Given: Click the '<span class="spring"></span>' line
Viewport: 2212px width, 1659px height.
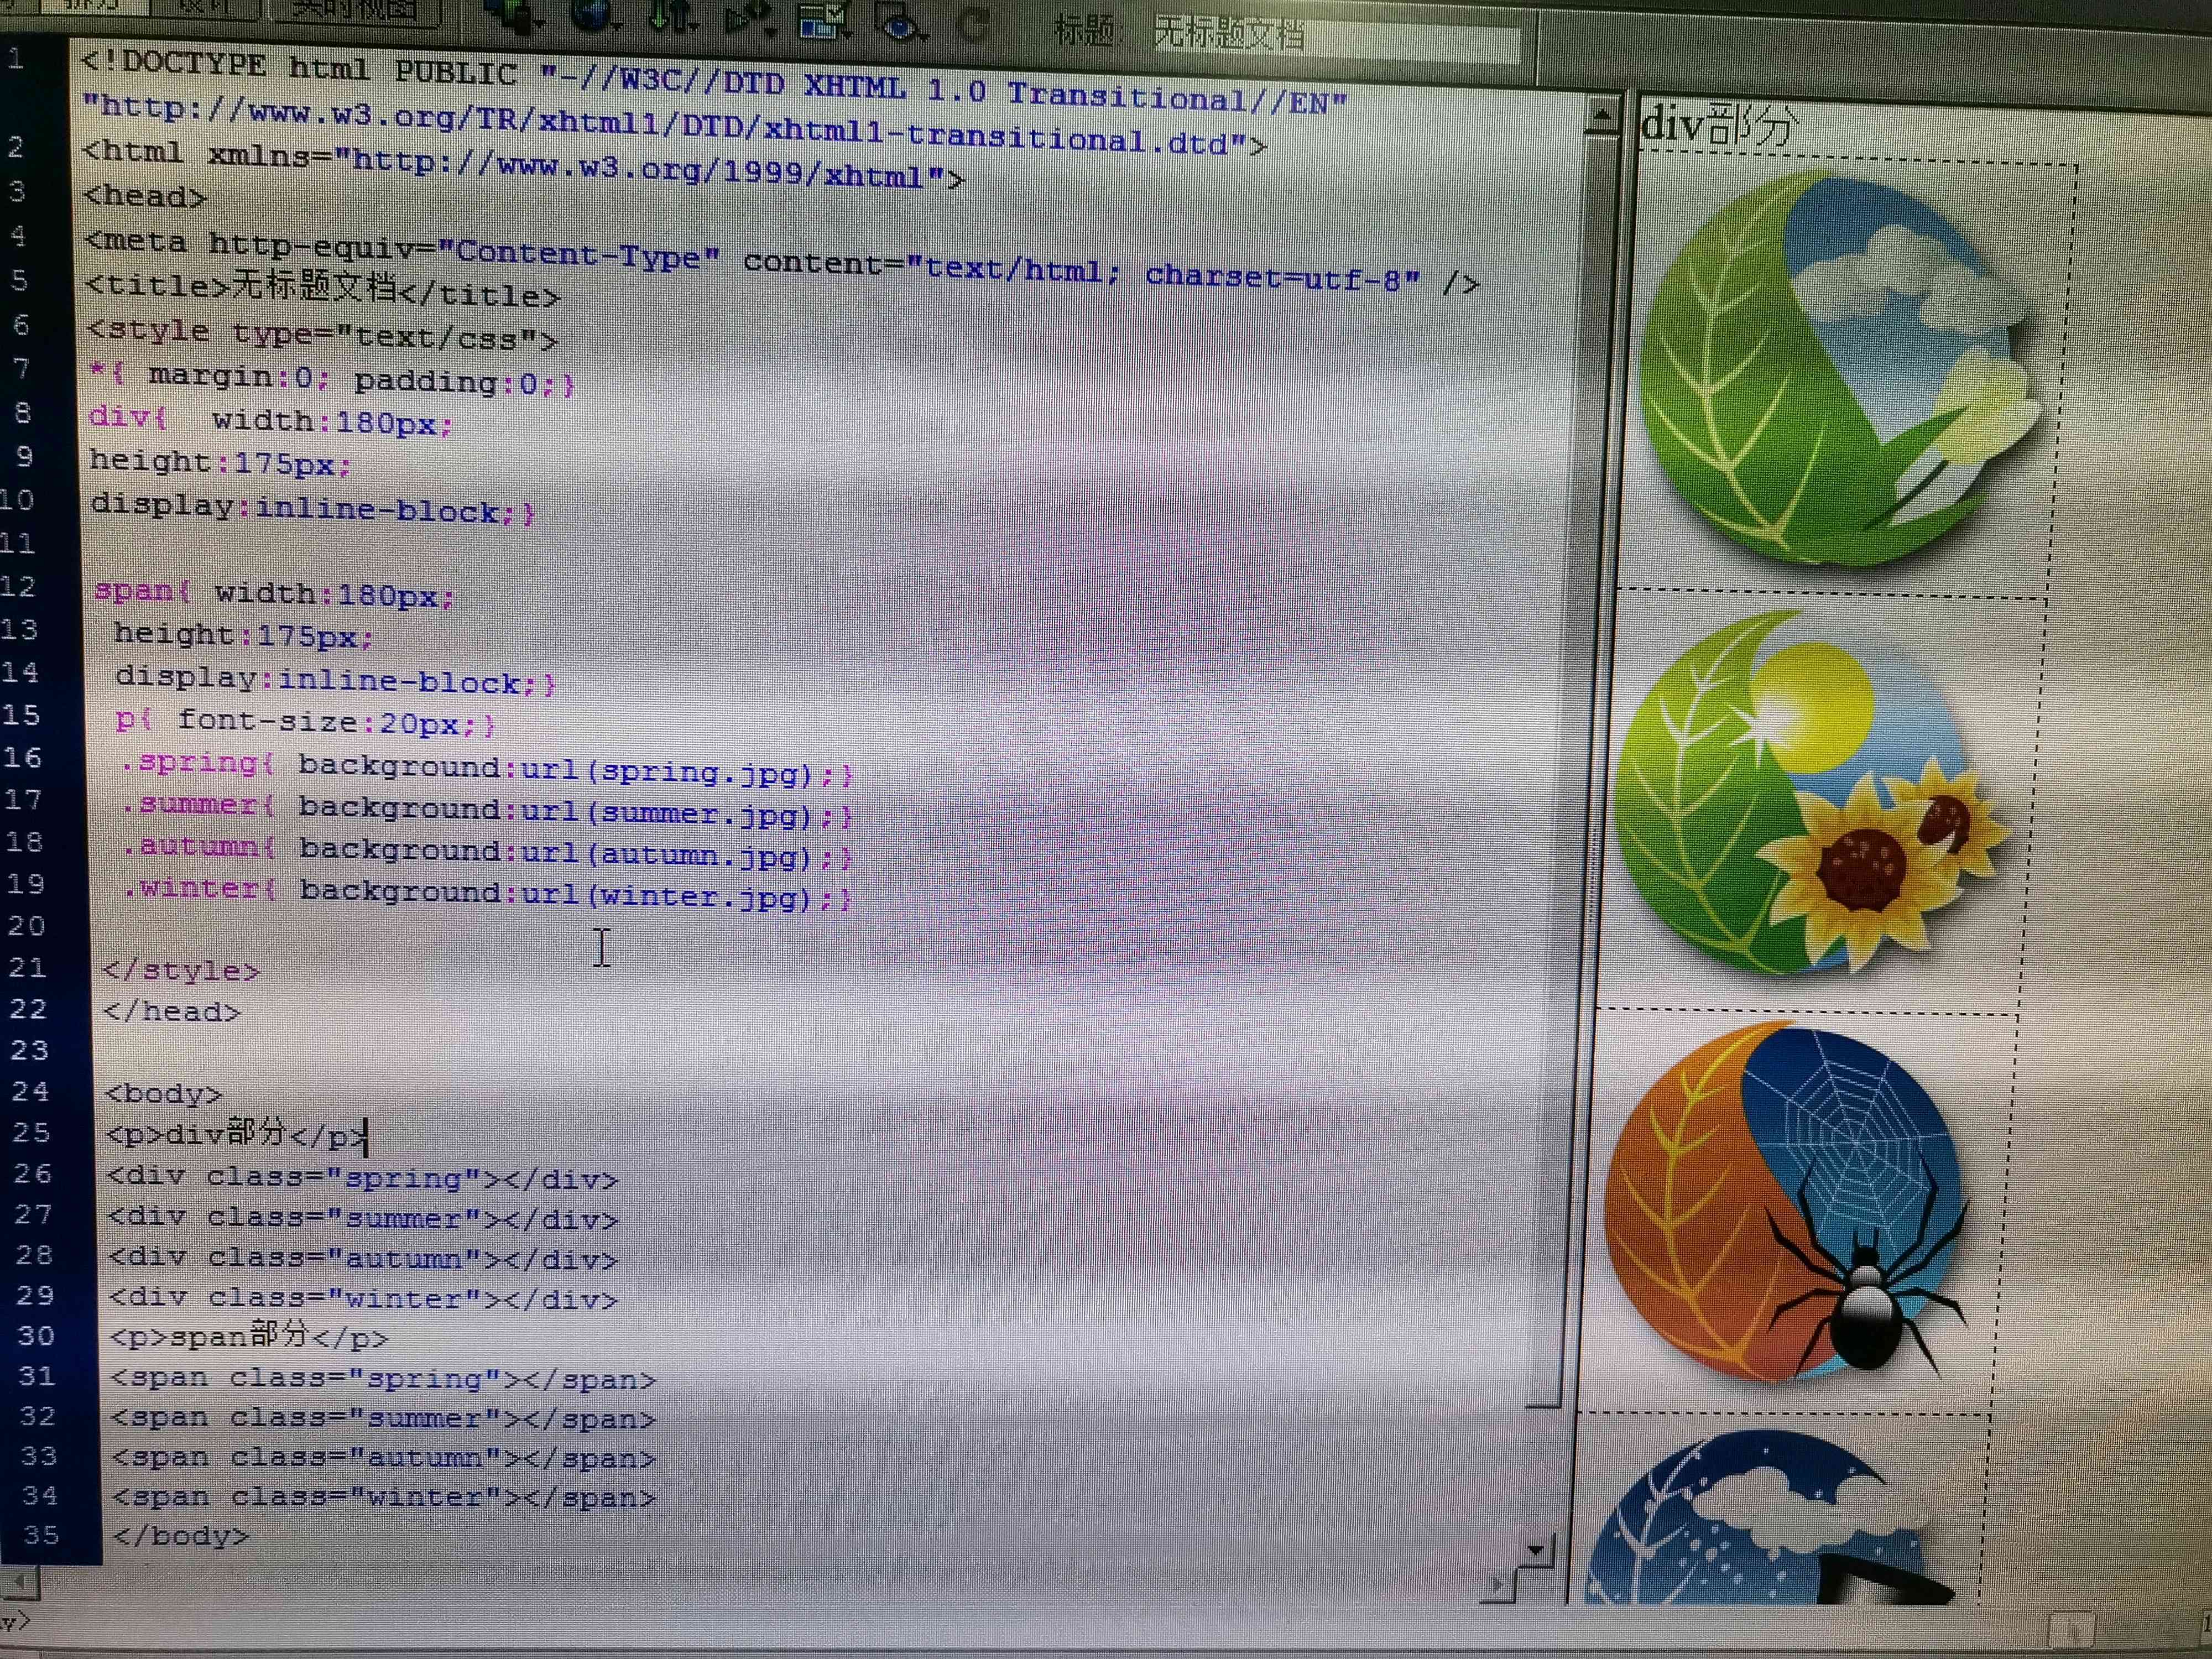Looking at the screenshot, I should (x=383, y=1379).
